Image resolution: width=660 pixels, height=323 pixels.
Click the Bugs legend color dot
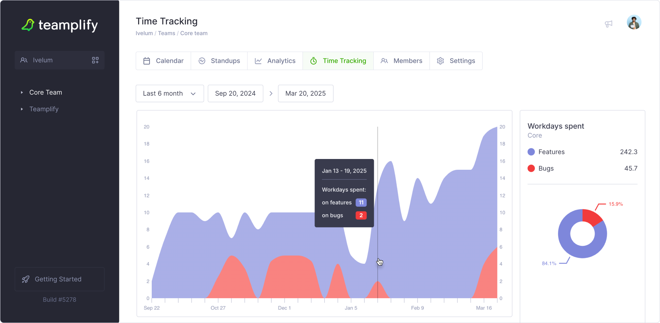click(x=531, y=168)
